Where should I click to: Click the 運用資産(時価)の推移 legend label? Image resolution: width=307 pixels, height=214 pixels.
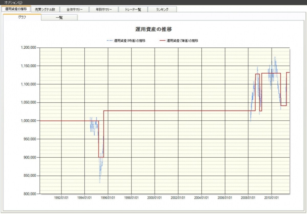(130, 40)
